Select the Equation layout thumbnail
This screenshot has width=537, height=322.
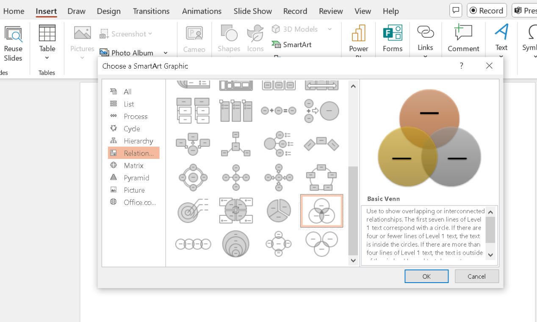click(279, 111)
